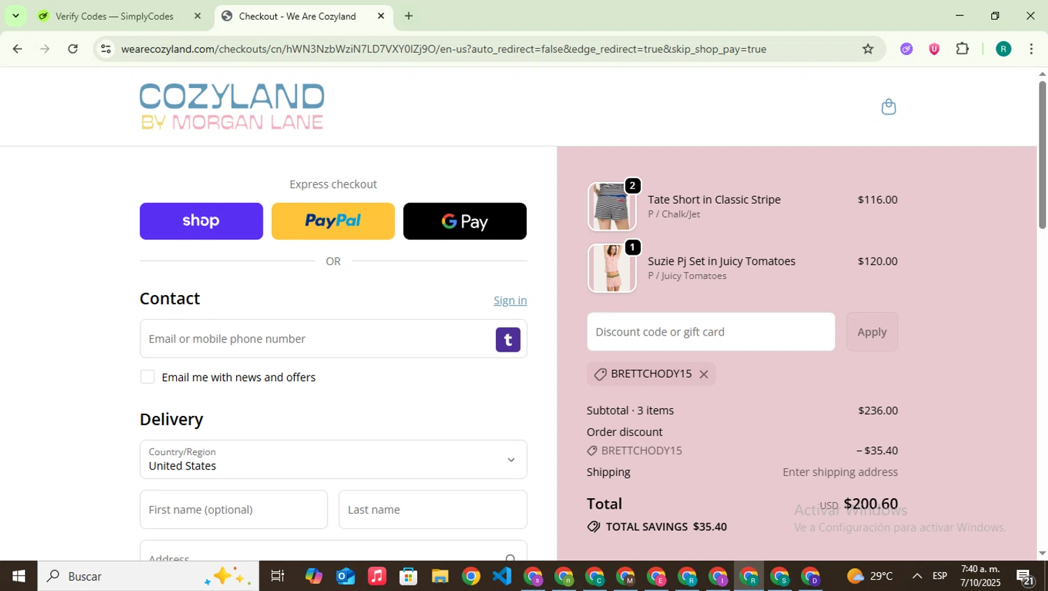Reload the checkout page

click(73, 49)
